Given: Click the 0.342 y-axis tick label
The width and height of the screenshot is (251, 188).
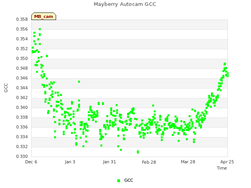Looking at the screenshot, I should [x=22, y=98].
